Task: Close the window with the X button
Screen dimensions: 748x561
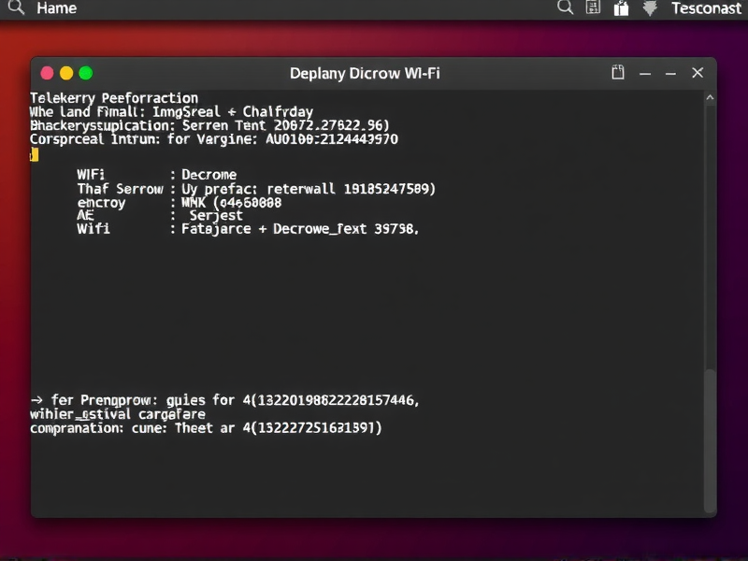Action: [697, 73]
